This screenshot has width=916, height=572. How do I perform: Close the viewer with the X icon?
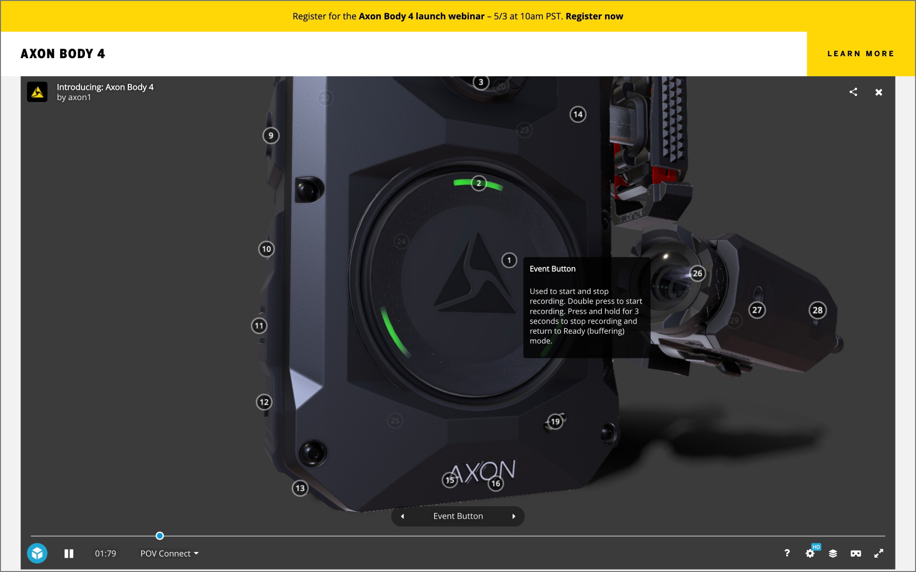(x=879, y=92)
